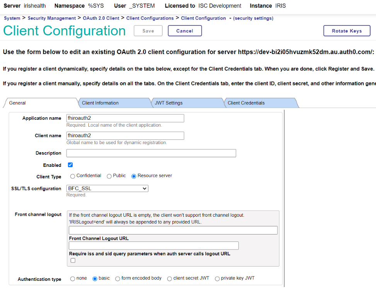Viewport: 376px width, 299px height.
Task: Set authentication type to none
Action: pos(73,279)
